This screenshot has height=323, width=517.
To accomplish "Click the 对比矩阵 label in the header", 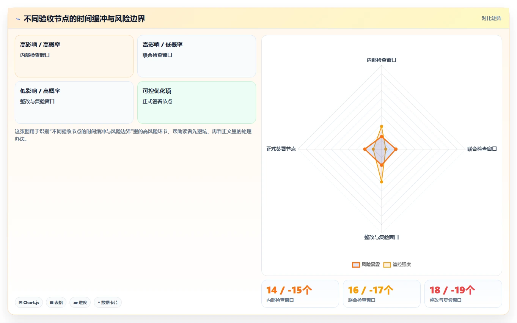I will coord(491,18).
